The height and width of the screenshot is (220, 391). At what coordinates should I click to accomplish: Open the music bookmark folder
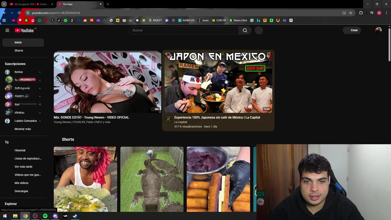click(x=203, y=20)
